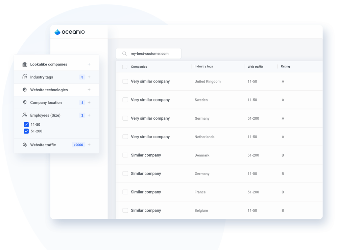The height and width of the screenshot is (250, 338).
Task: Click the 11-50 employees label
Action: pyautogui.click(x=35, y=124)
